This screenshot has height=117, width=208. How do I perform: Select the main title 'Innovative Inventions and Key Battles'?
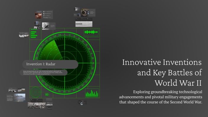pyautogui.click(x=162, y=73)
